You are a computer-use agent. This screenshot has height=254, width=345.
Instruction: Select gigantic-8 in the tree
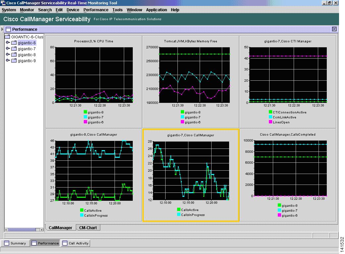26,55
